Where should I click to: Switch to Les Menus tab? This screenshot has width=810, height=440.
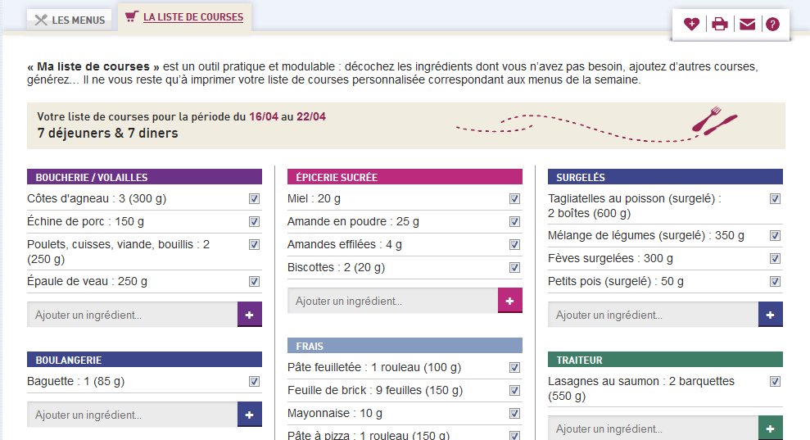(x=70, y=20)
